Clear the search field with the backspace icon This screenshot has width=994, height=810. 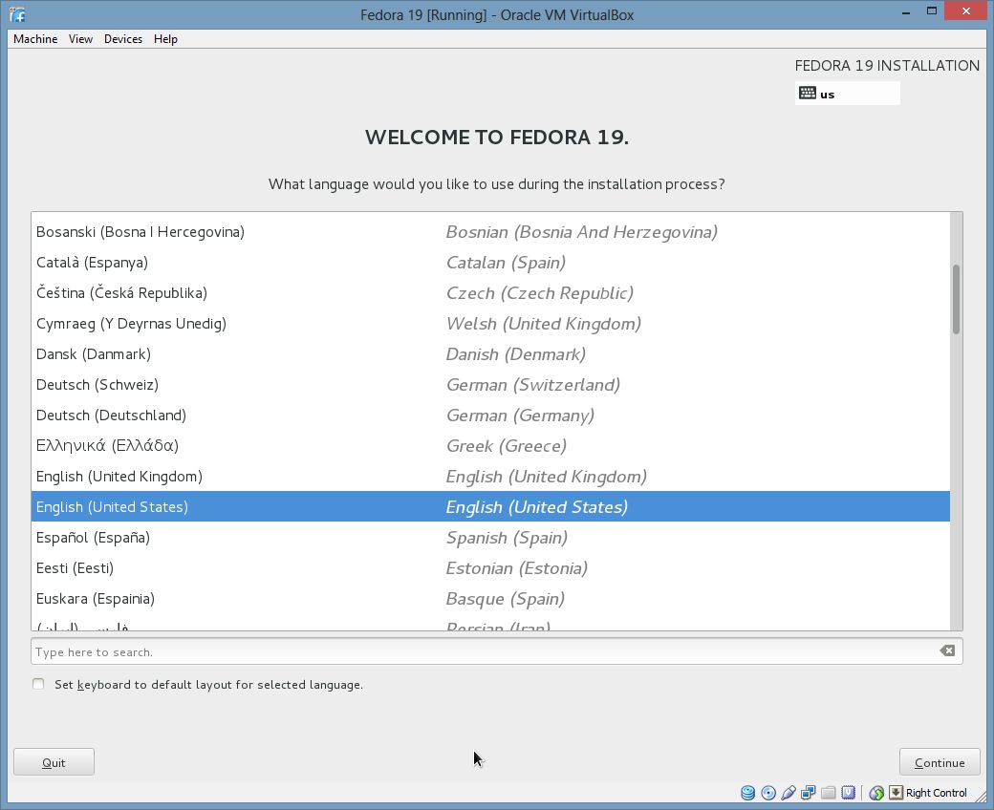tap(947, 650)
